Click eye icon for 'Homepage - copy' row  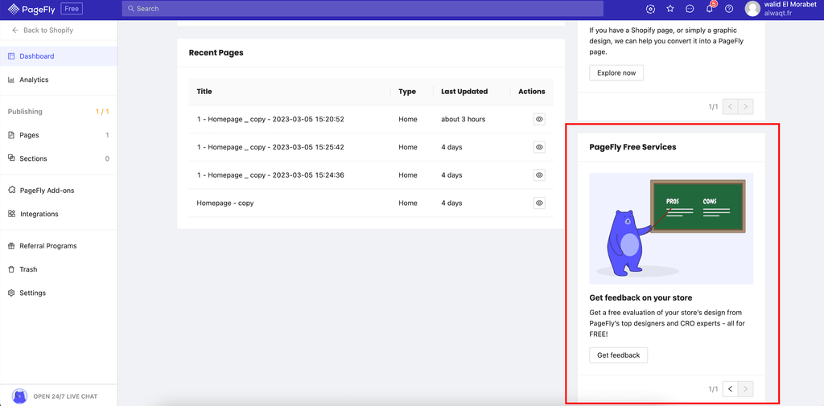tap(539, 203)
